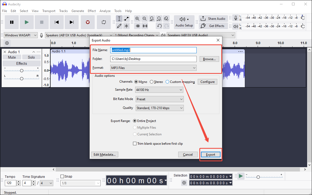This screenshot has width=312, height=195.
Task: Open Audio Setup speaker button
Action: coord(184,22)
